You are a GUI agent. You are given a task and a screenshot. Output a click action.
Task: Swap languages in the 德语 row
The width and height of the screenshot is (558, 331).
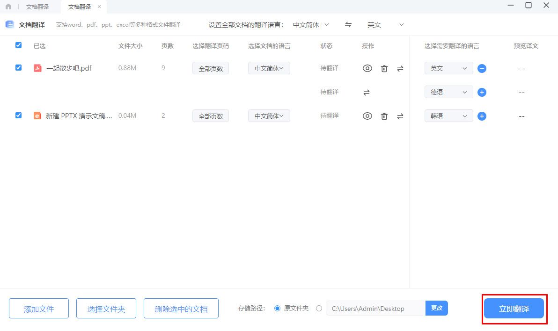367,93
